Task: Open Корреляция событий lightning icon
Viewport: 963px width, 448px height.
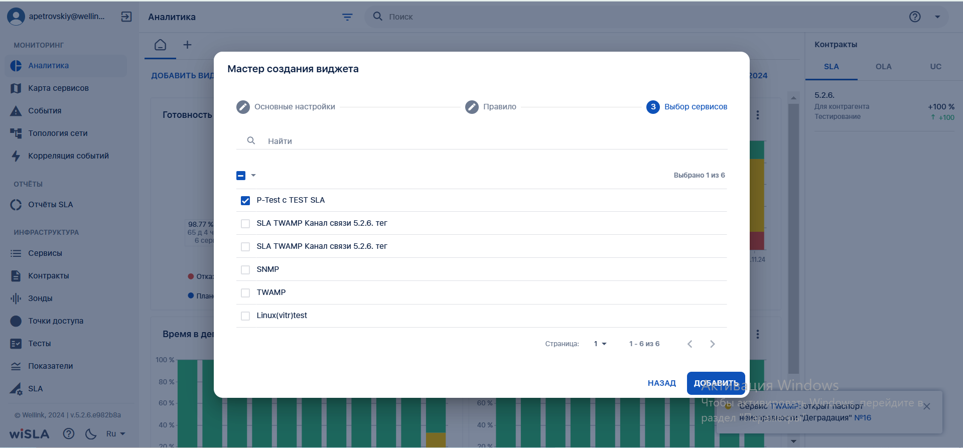Action: click(16, 156)
